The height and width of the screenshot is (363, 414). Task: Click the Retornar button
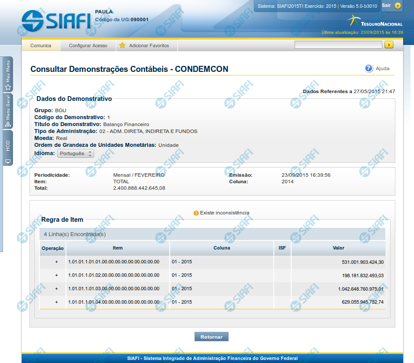click(211, 337)
